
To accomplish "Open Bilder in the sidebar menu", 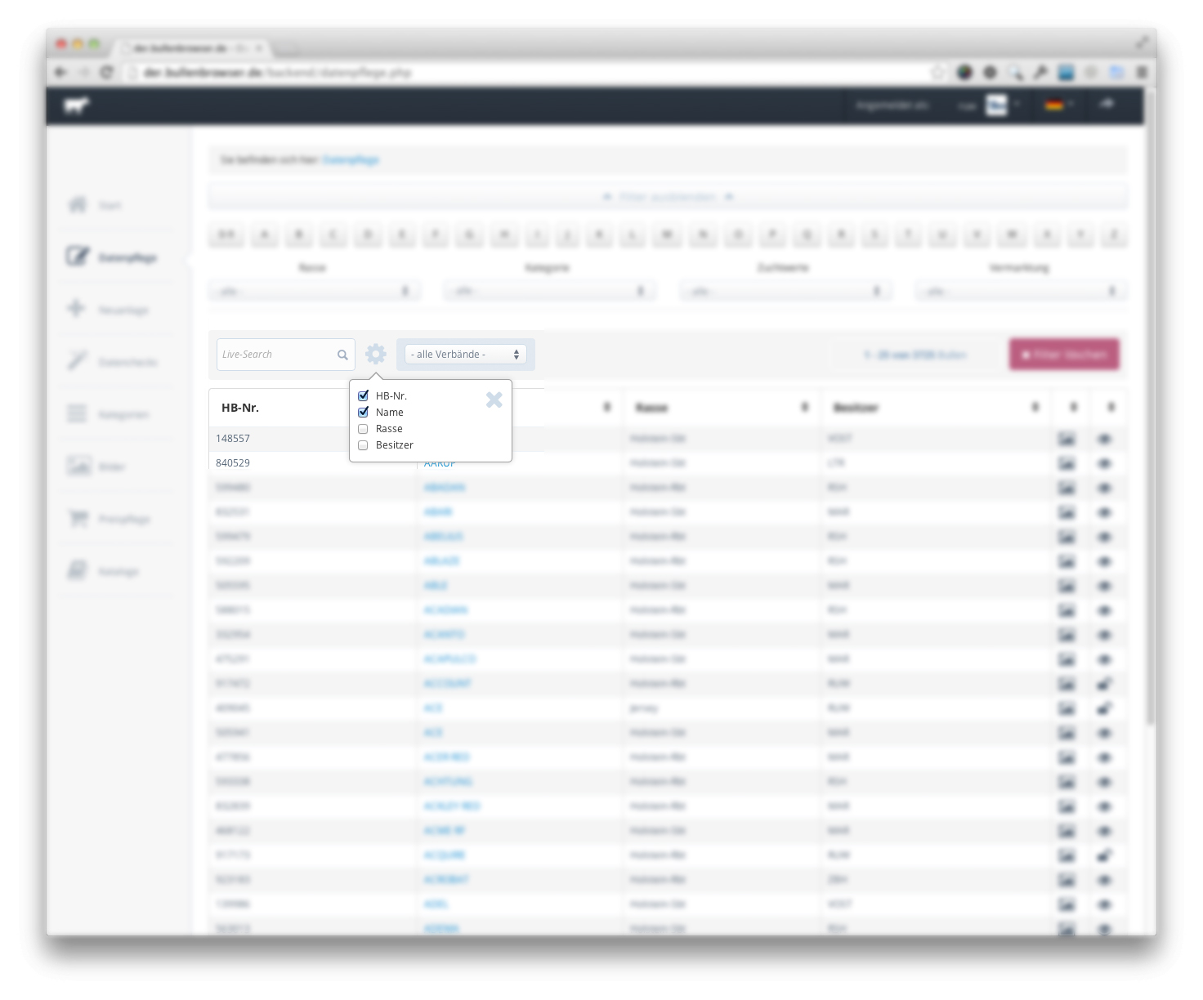I will tap(111, 467).
